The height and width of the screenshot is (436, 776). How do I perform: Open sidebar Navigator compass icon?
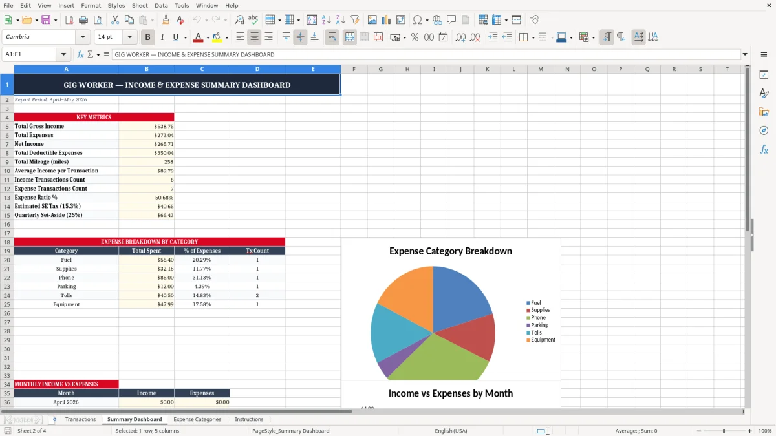tap(764, 131)
